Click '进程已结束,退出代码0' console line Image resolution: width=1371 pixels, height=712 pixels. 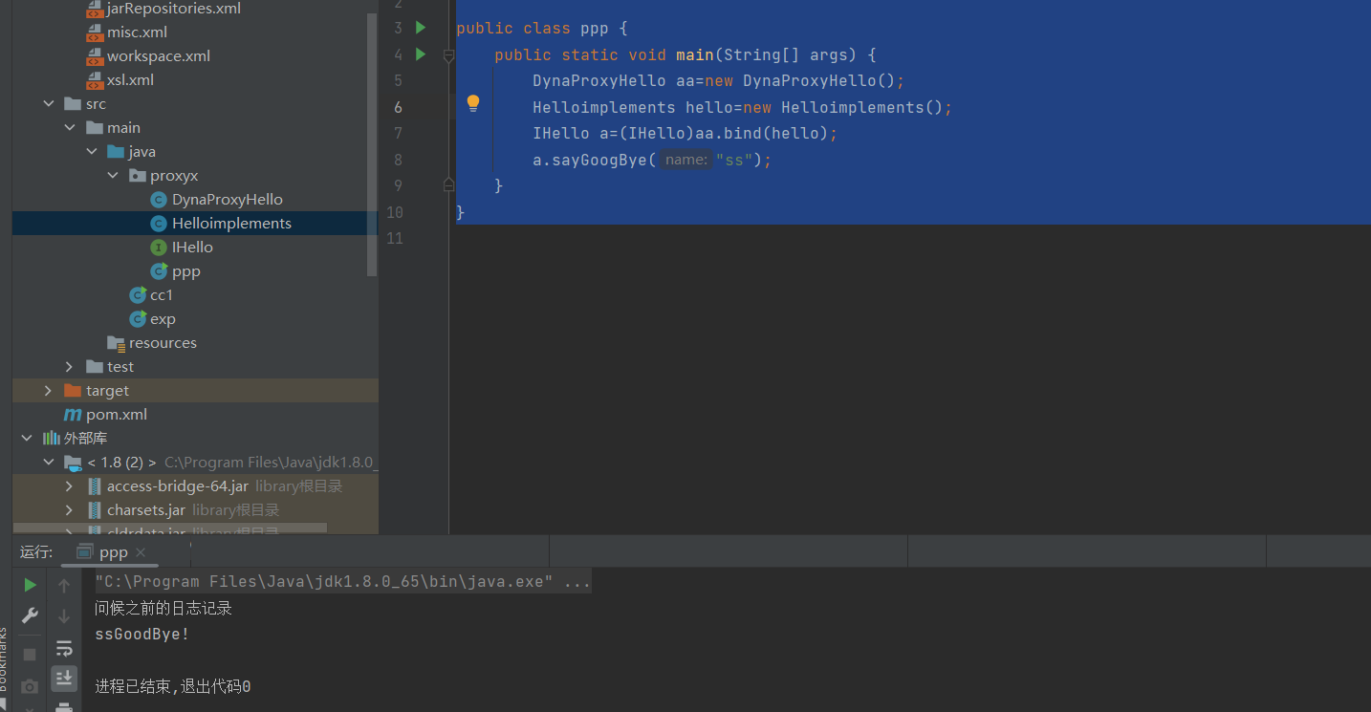tap(173, 687)
